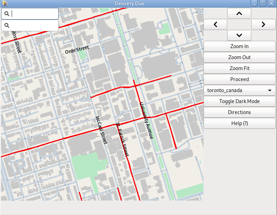This screenshot has height=215, width=277.
Task: Open the toronto_canada city dropdown
Action: pos(239,90)
